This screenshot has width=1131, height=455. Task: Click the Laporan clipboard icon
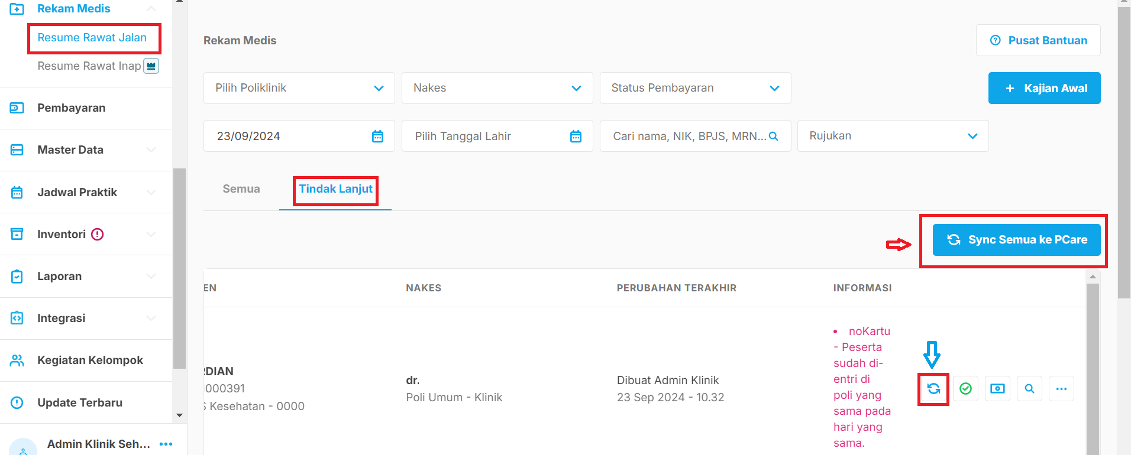[17, 277]
